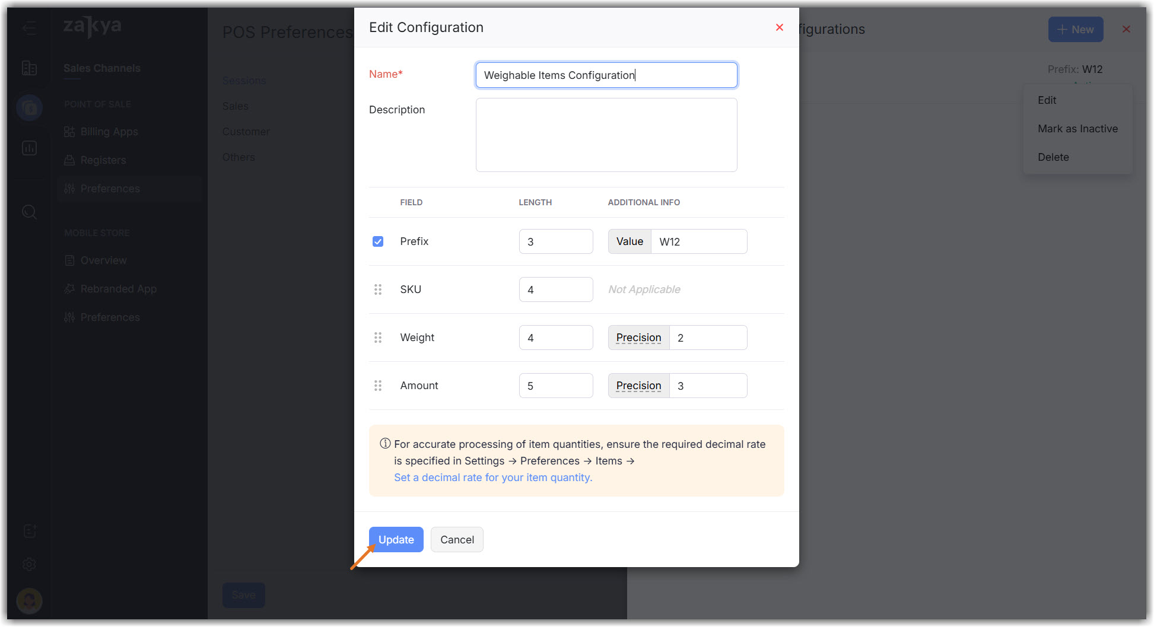
Task: Open the decimal rate settings link
Action: 493,478
